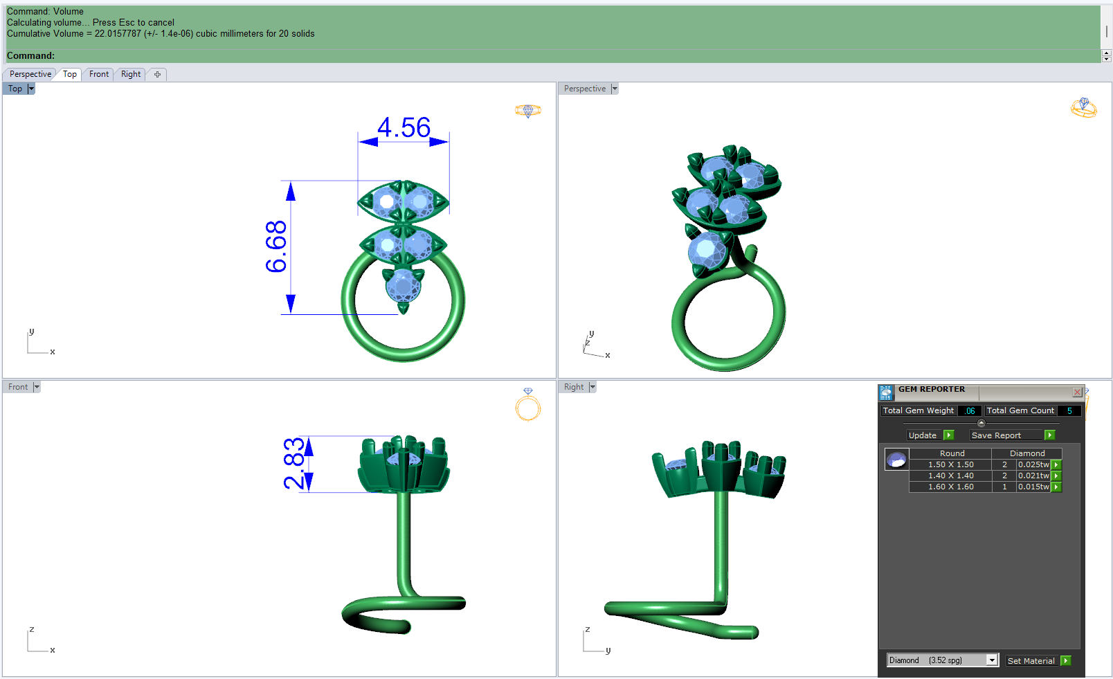
Task: Click the arrow on the 1.60 X 1.60 row
Action: pos(1056,487)
